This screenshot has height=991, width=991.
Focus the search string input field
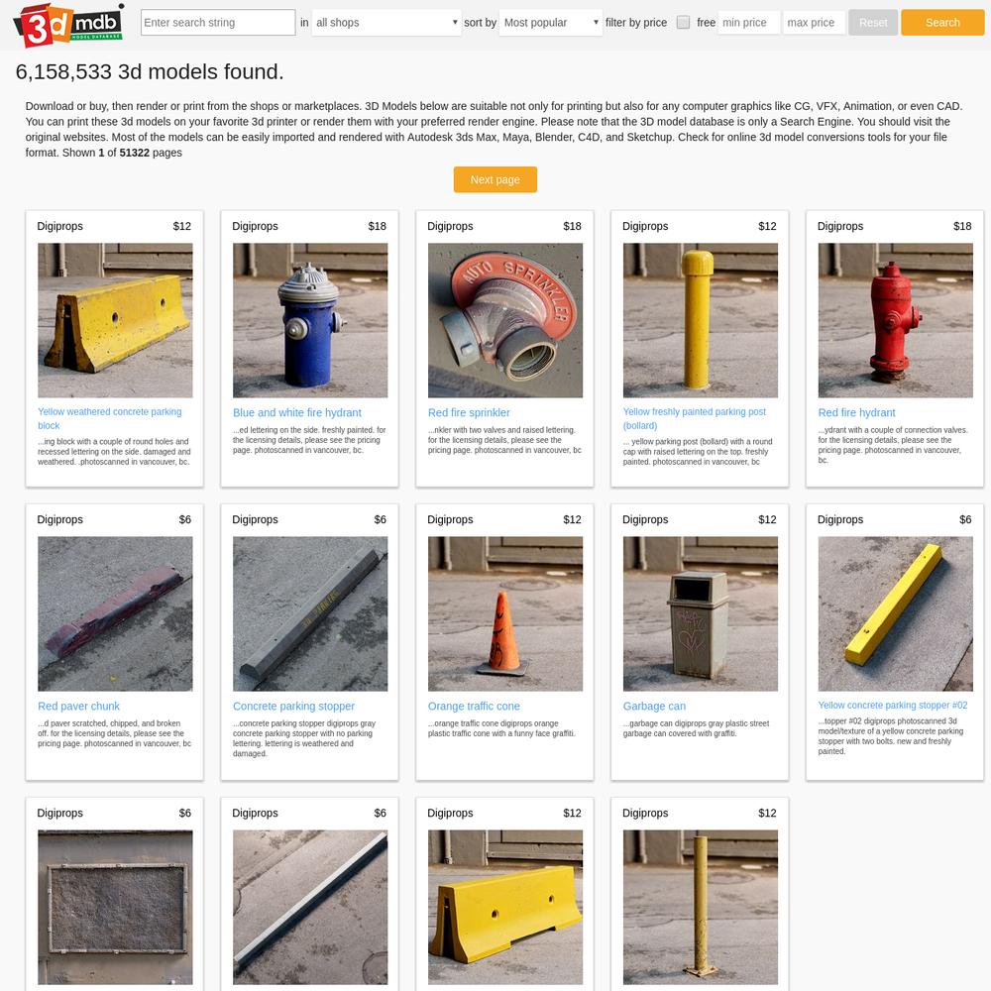tap(218, 23)
